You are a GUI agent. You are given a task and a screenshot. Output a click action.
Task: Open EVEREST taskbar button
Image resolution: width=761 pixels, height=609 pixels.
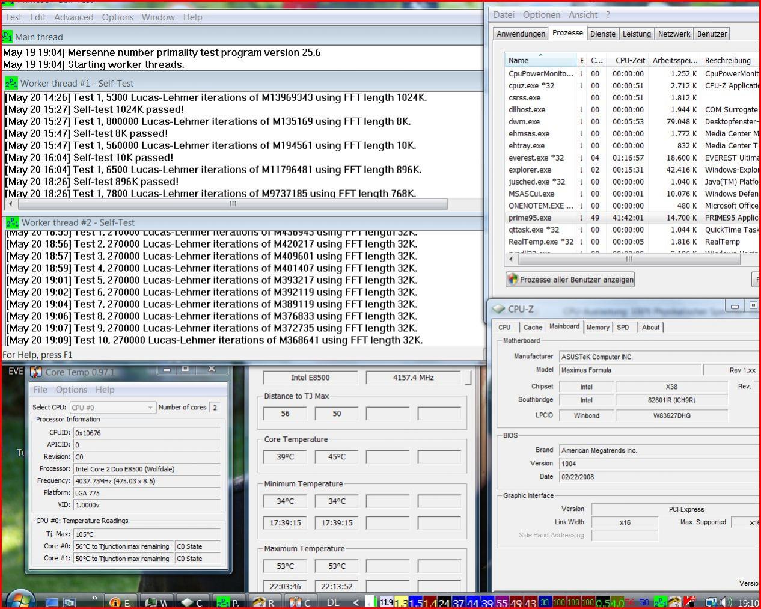click(121, 602)
